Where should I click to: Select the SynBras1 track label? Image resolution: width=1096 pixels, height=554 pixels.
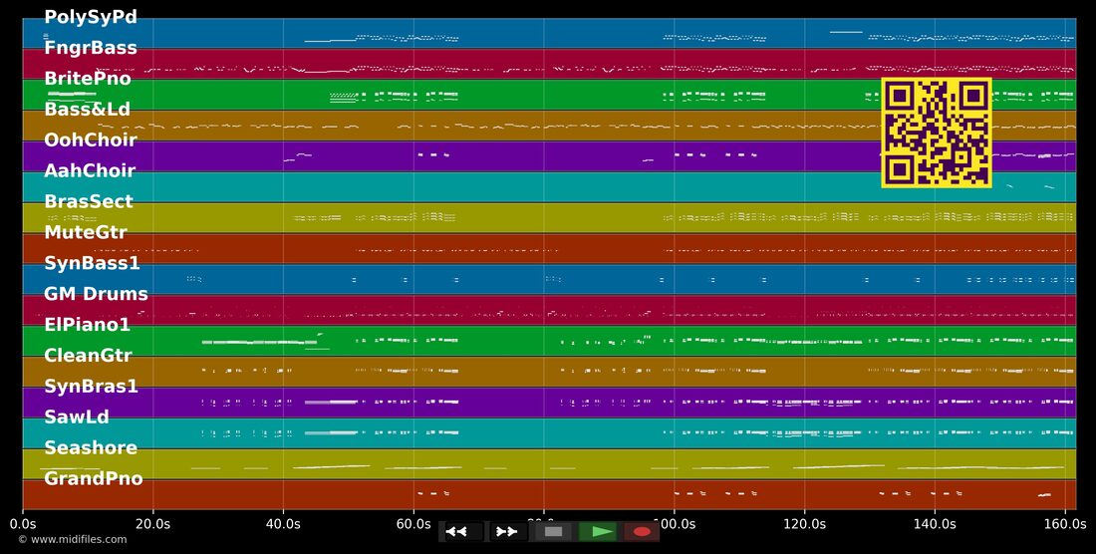click(92, 386)
